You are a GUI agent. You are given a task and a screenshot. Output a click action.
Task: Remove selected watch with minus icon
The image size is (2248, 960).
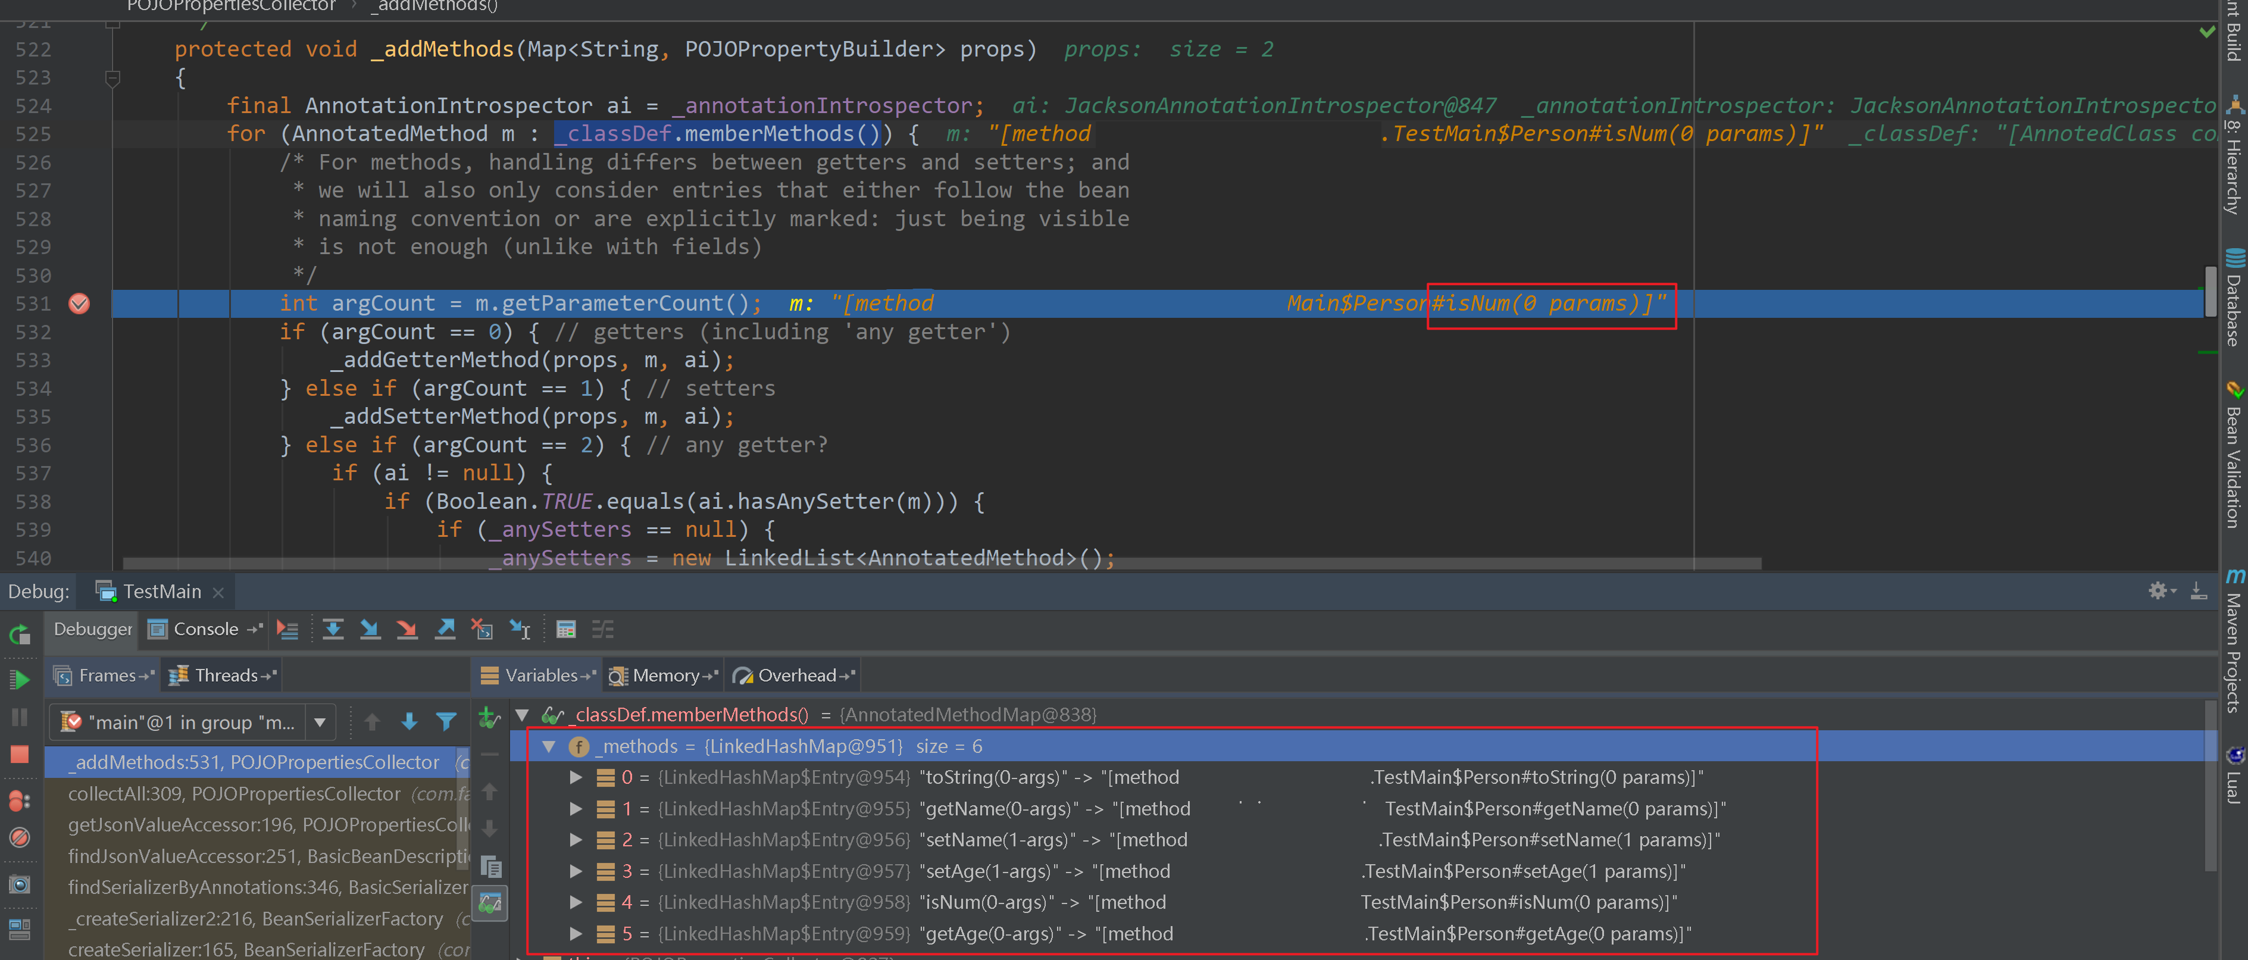point(490,754)
